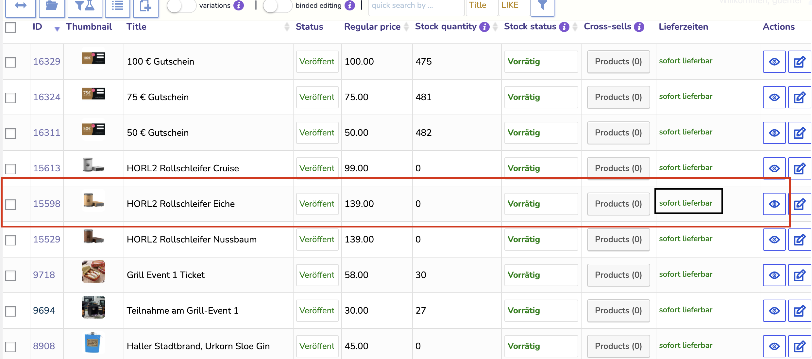Toggle the variations switch
The width and height of the screenshot is (812, 359).
(181, 6)
